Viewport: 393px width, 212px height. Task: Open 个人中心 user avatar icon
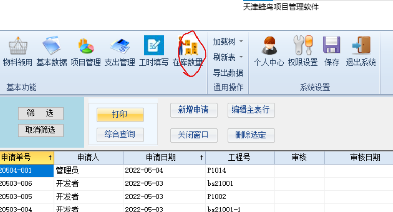click(269, 46)
